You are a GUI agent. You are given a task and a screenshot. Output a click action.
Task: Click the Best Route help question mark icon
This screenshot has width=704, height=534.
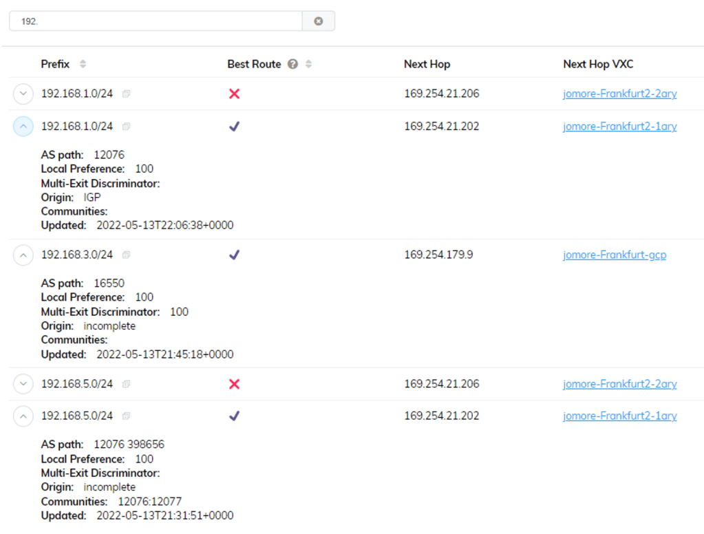pyautogui.click(x=292, y=64)
